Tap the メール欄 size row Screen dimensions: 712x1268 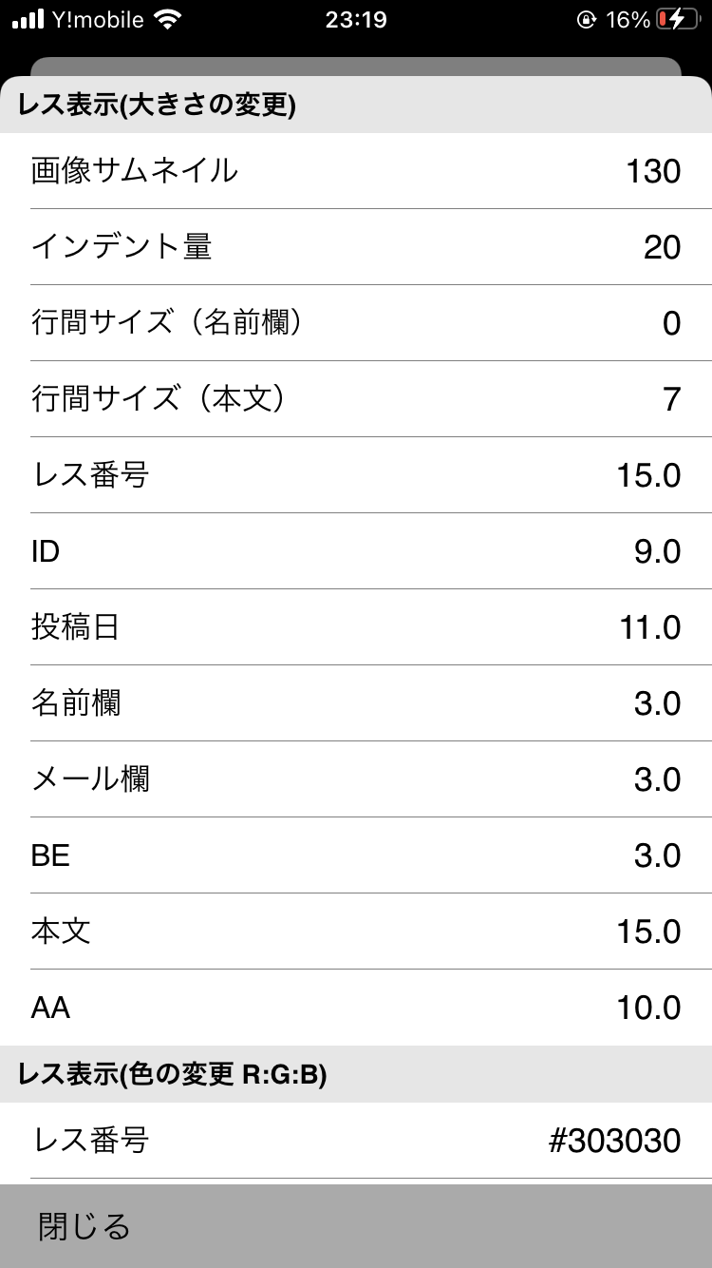pyautogui.click(x=356, y=779)
